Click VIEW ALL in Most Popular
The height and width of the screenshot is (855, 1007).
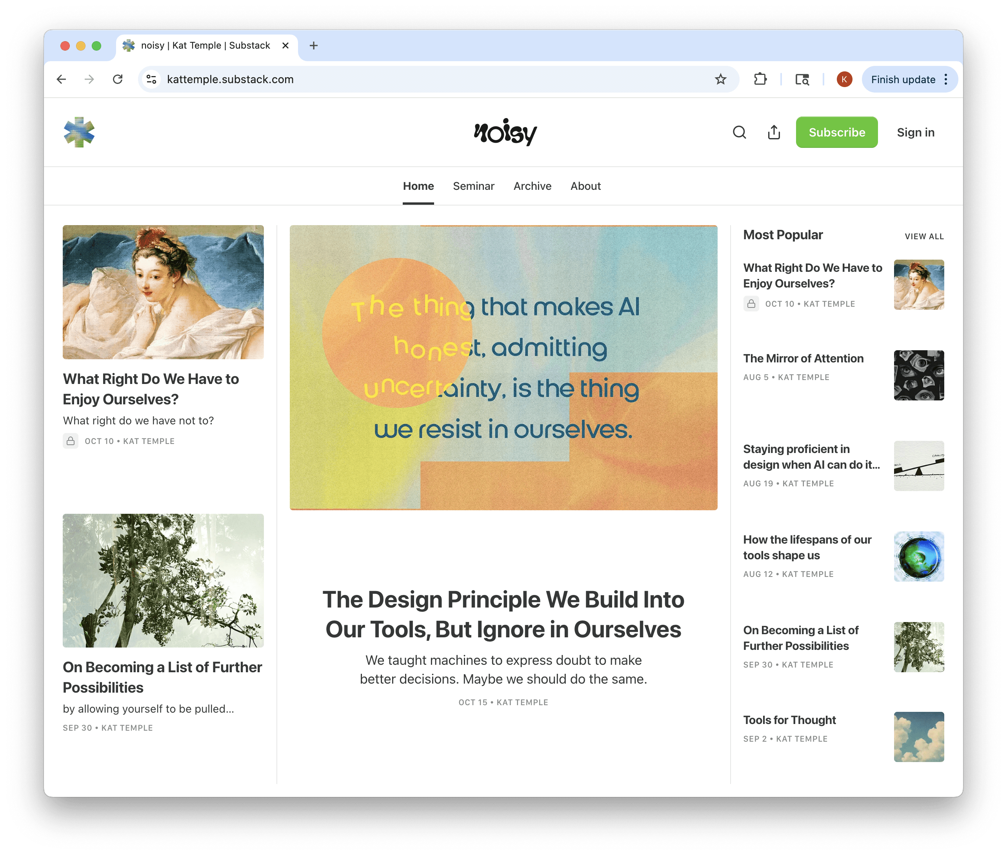[x=923, y=236]
